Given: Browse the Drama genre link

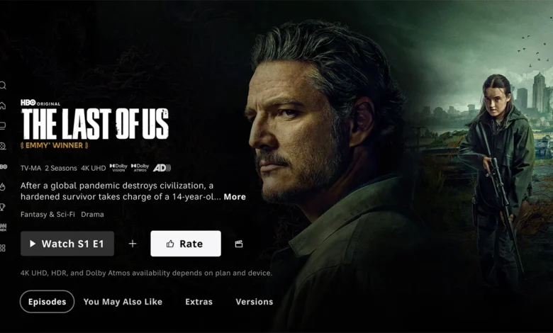Looking at the screenshot, I should (x=92, y=214).
